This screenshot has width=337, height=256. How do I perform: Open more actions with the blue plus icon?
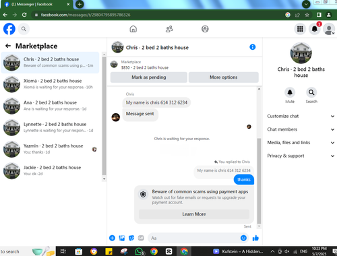(112, 238)
